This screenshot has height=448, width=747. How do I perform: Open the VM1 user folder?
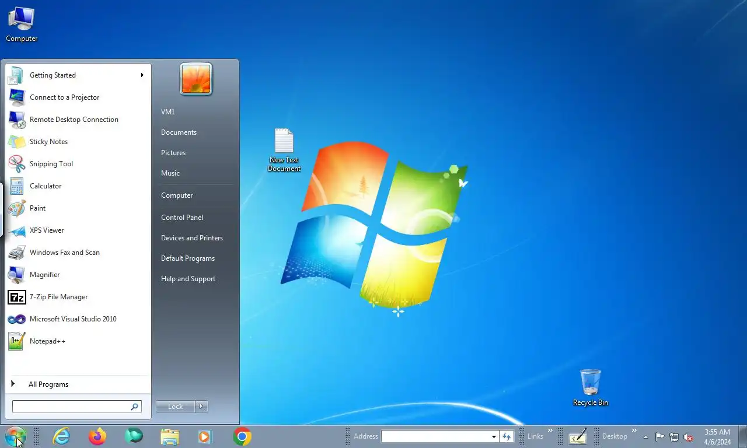point(167,112)
